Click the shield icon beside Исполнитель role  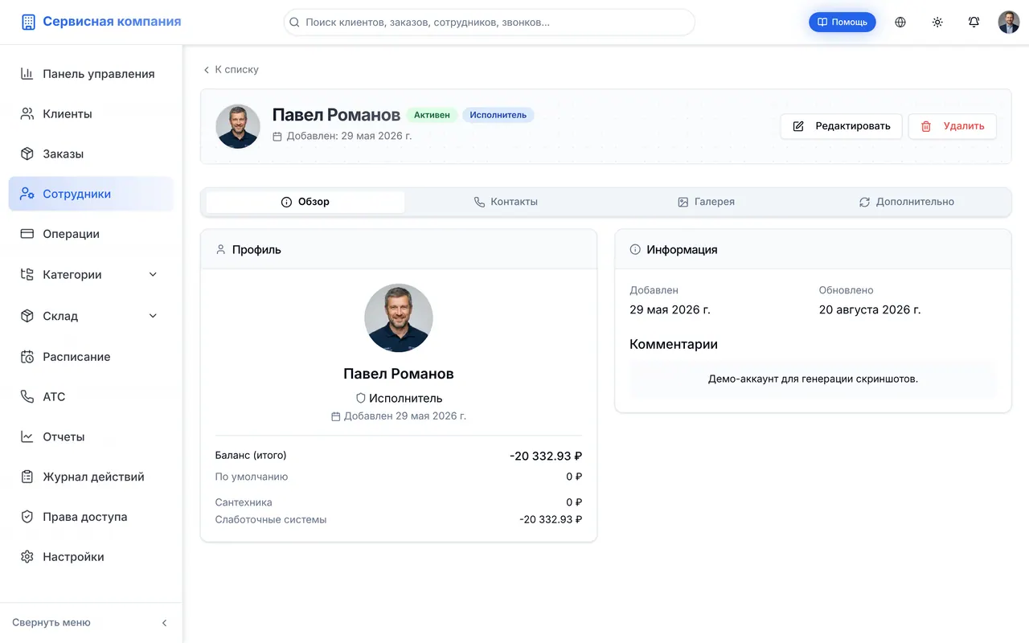(361, 398)
